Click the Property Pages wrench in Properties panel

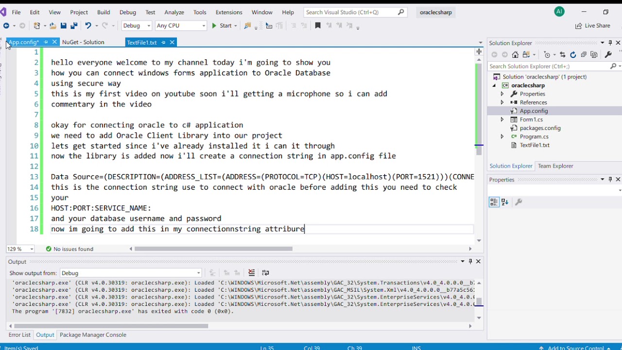pos(518,202)
